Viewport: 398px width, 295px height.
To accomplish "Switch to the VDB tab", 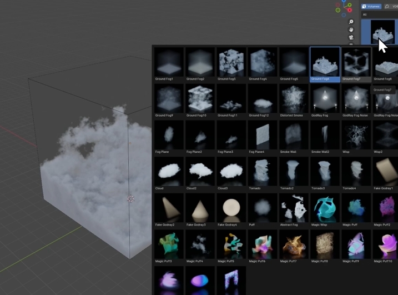I will tap(392, 6).
